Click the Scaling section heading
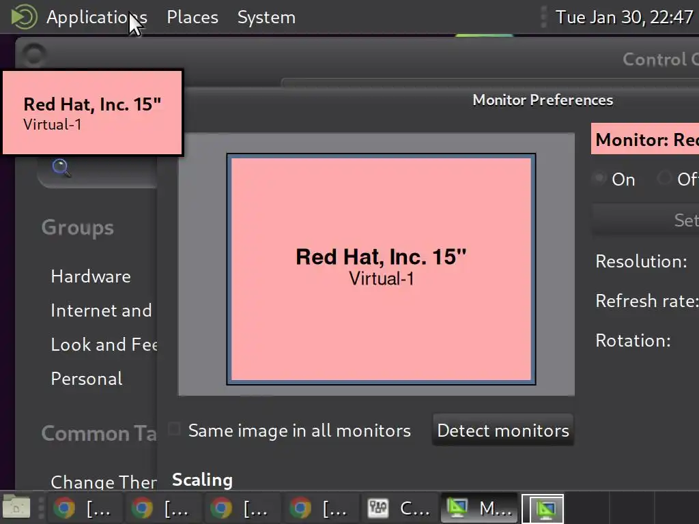The image size is (699, 524). (202, 480)
